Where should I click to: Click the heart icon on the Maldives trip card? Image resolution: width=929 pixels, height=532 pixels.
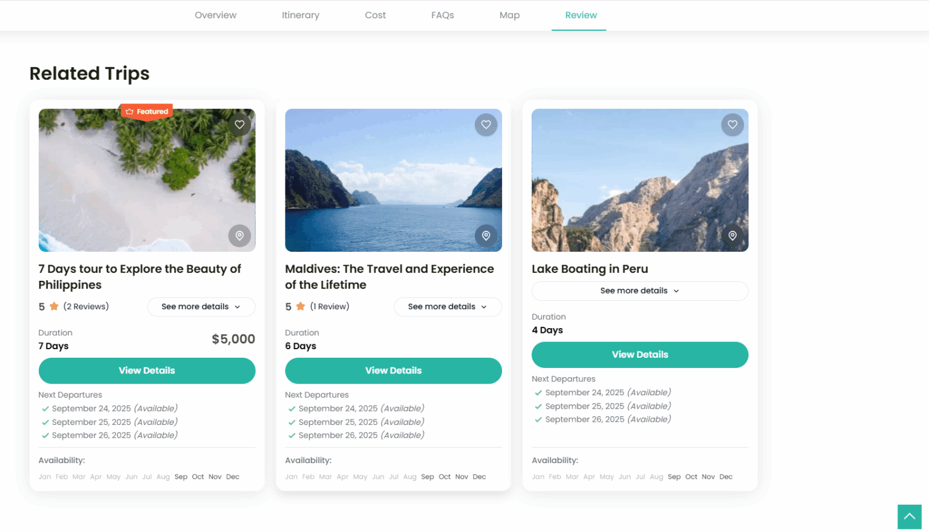click(x=486, y=125)
